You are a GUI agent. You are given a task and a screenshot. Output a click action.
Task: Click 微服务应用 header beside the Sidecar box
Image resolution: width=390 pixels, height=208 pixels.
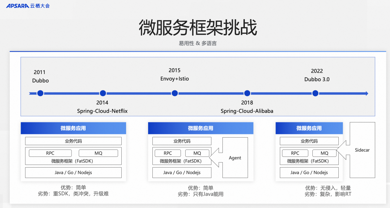tap(309, 128)
